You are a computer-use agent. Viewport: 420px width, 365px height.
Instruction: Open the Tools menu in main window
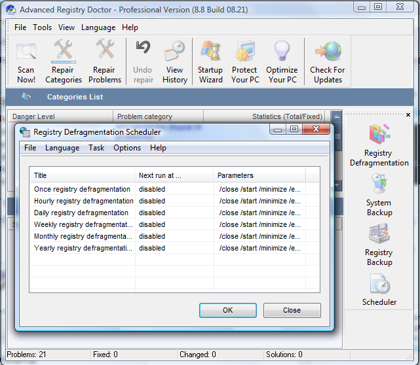43,27
